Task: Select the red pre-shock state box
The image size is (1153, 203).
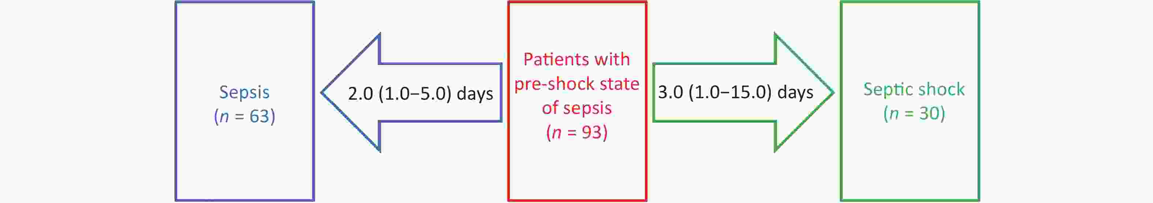Action: point(577,101)
